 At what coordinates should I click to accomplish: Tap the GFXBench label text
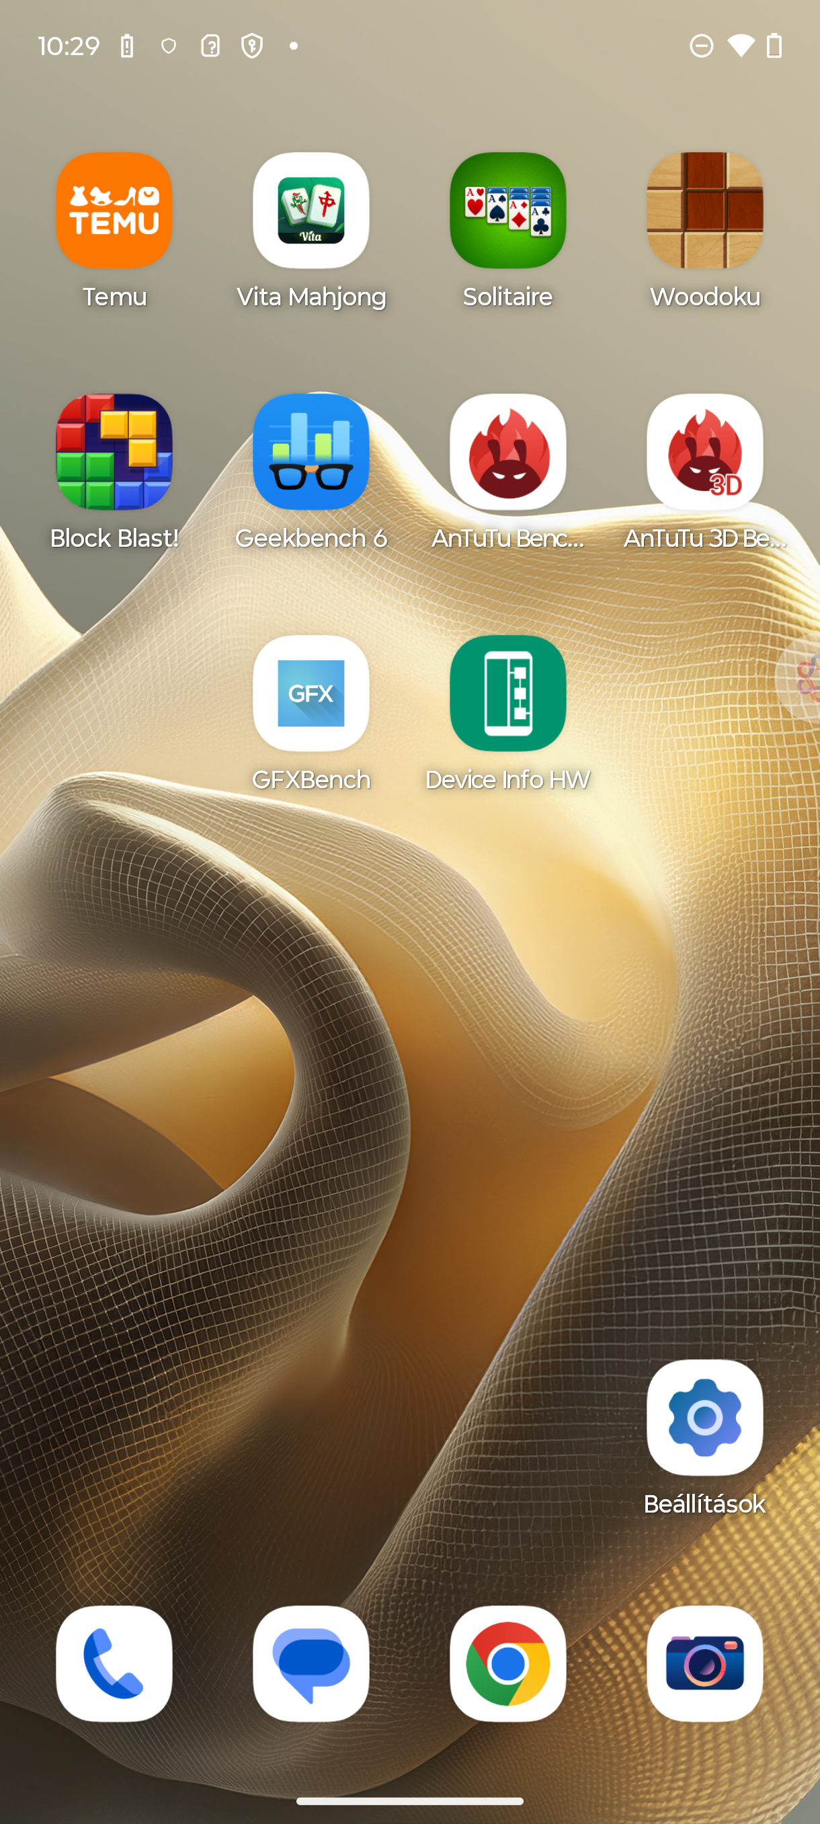point(311,780)
